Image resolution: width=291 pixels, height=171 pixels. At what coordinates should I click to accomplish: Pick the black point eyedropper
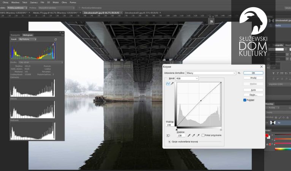[x=189, y=135]
